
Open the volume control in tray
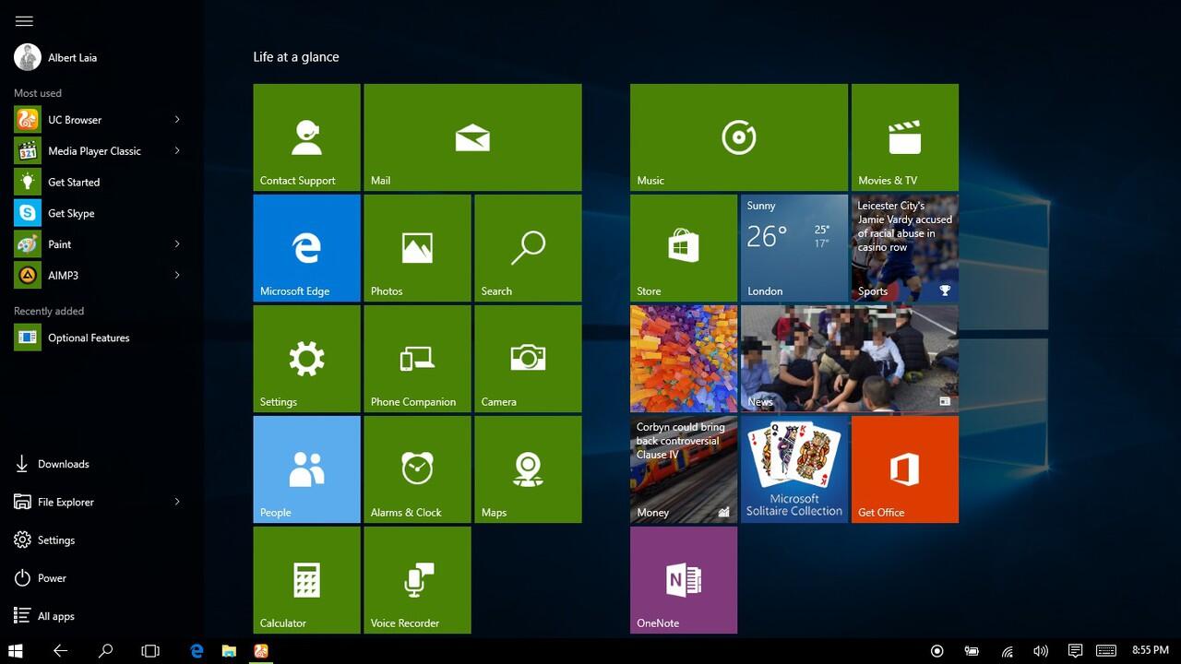pyautogui.click(x=1041, y=650)
